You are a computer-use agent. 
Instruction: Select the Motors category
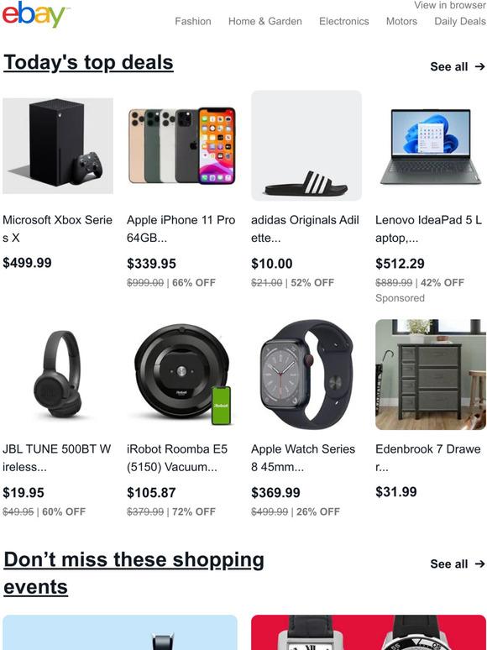[x=401, y=21]
